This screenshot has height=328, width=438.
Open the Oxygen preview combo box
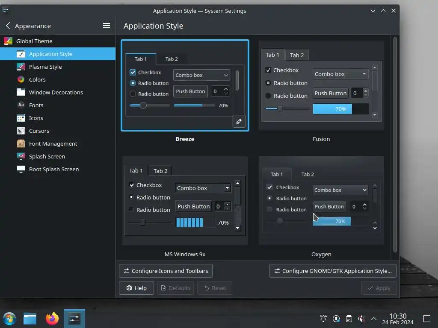point(340,190)
